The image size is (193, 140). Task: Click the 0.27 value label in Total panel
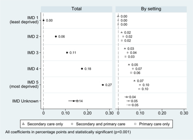pos(109,85)
